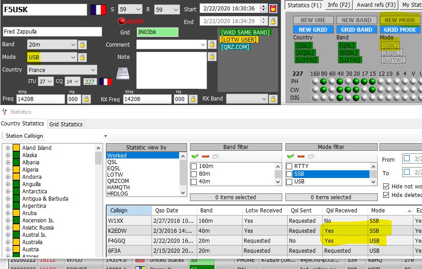Click the GRID MODE button
This screenshot has width=422, height=269.
(400, 29)
